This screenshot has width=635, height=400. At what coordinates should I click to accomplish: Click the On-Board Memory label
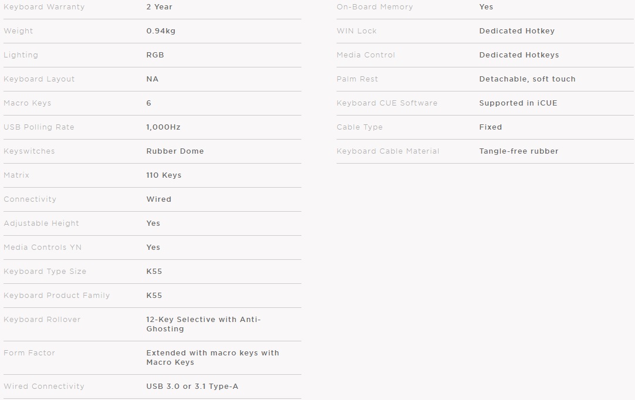(375, 7)
